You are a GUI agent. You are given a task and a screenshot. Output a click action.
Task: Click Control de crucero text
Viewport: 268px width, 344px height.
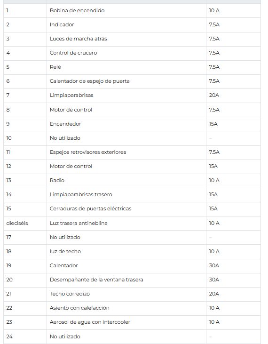[x=73, y=53]
